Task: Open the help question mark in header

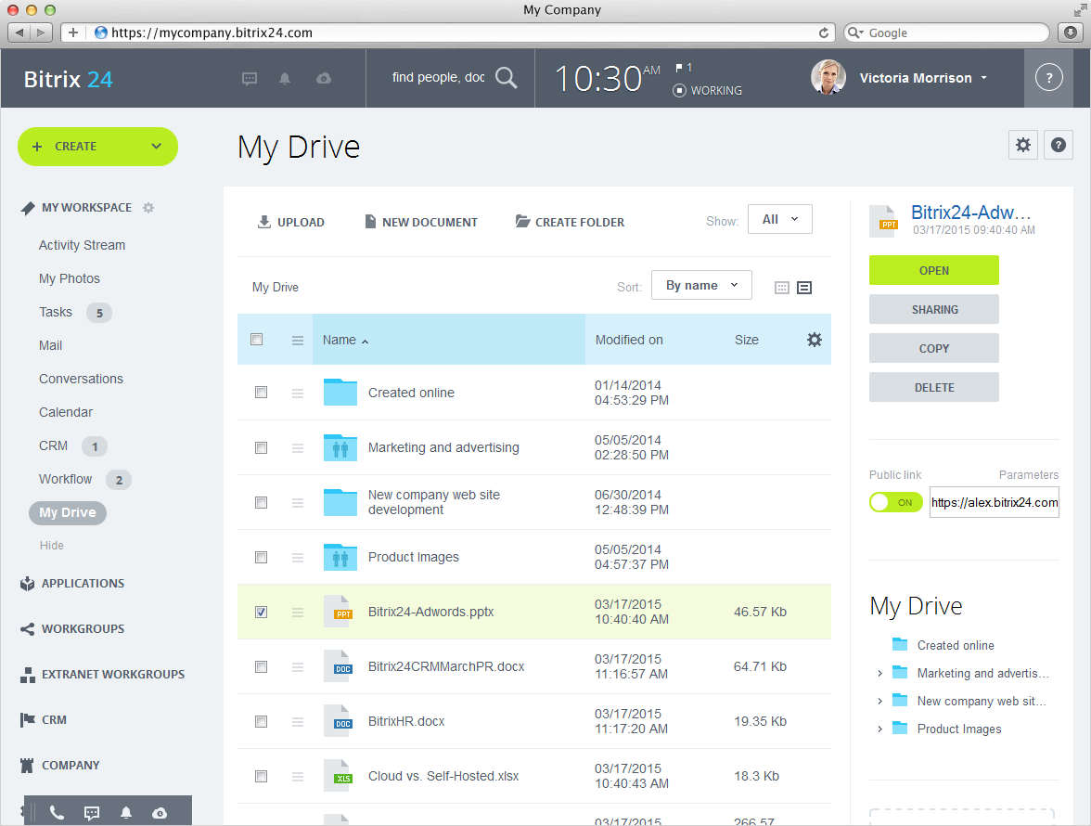Action: pos(1048,77)
